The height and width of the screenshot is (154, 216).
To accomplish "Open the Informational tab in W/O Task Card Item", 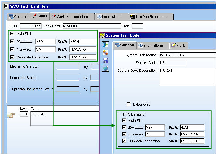I will pos(112,17).
